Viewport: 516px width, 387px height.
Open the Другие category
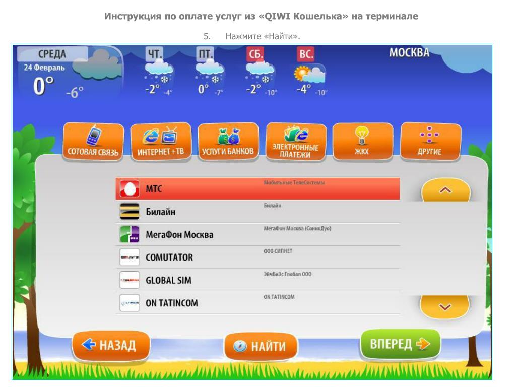pos(430,142)
